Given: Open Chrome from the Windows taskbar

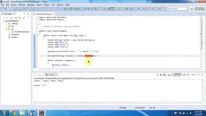Looking at the screenshot, I should point(14,113).
